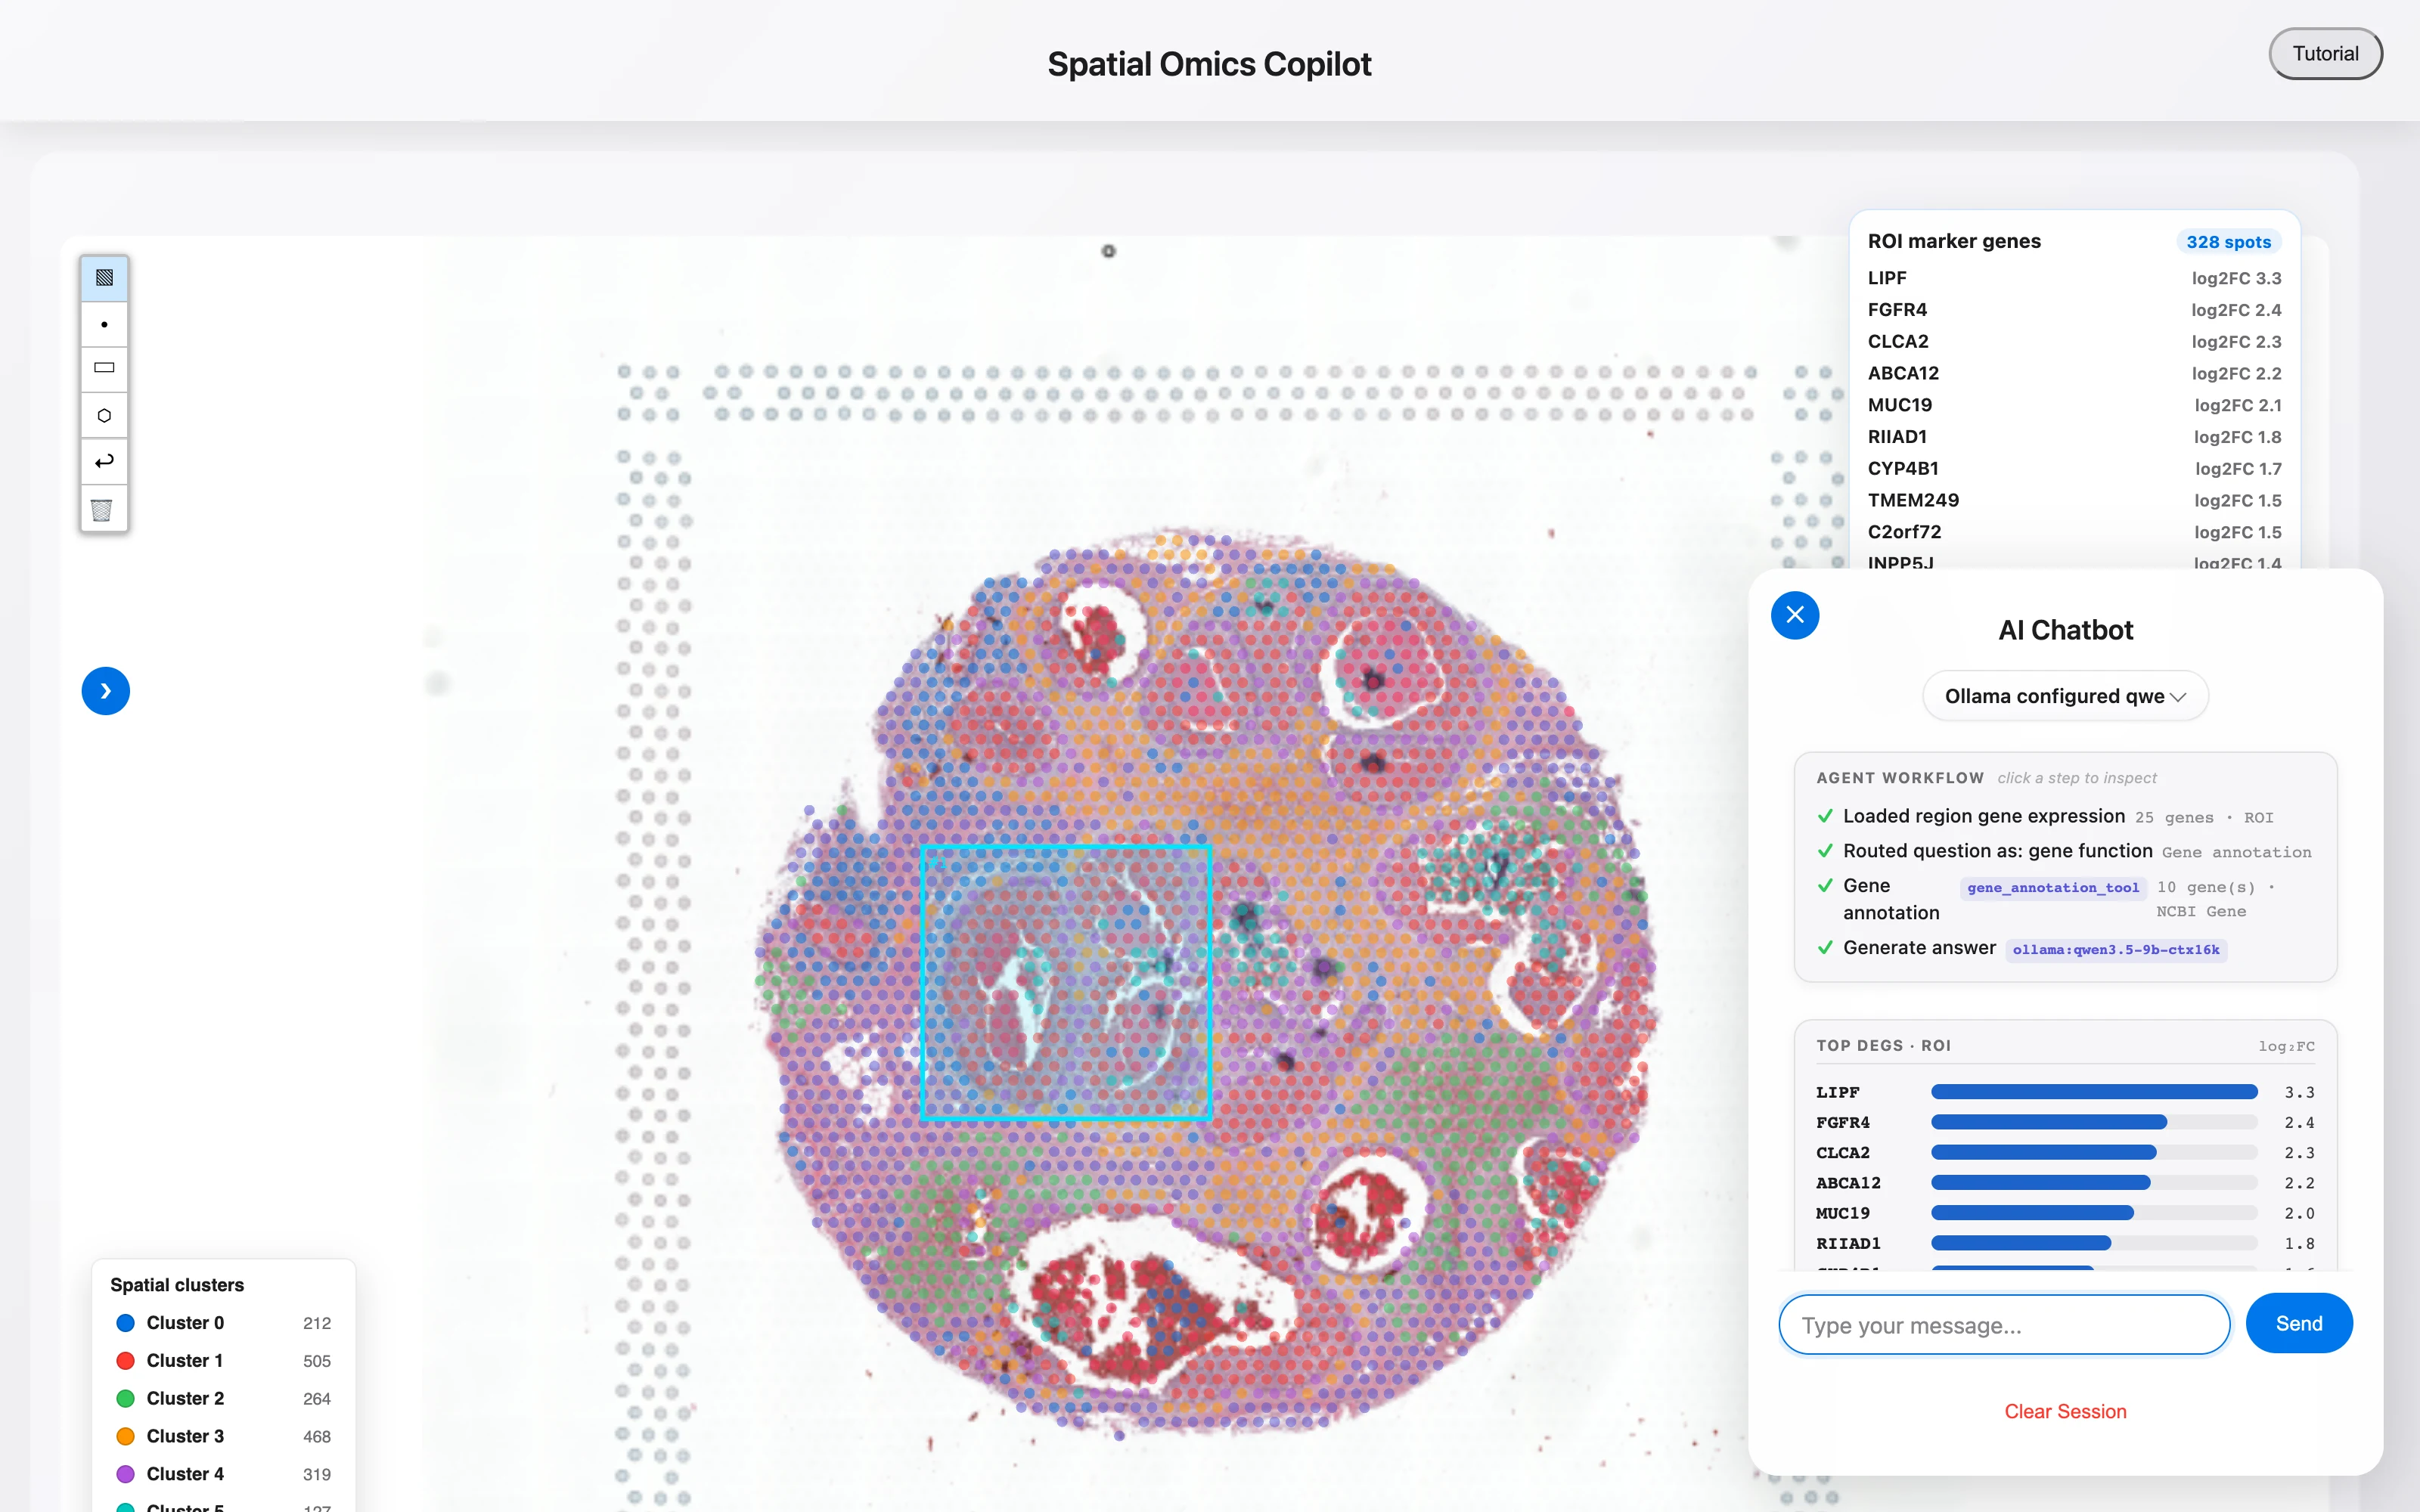The height and width of the screenshot is (1512, 2420).
Task: Select the hatched region selection tool
Action: click(104, 277)
